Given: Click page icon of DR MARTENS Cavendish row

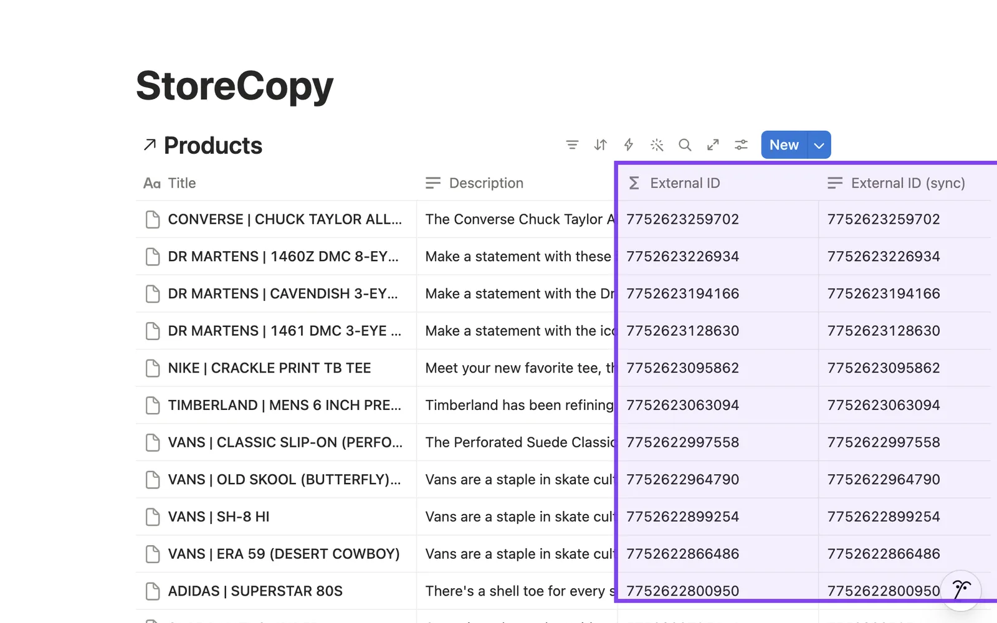Looking at the screenshot, I should coord(153,294).
